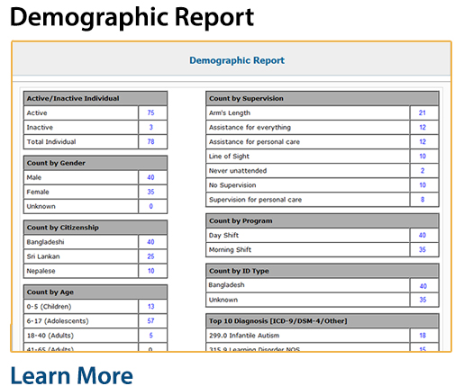This screenshot has height=386, width=473.
Task: Click the Count by Gender header
Action: [56, 163]
